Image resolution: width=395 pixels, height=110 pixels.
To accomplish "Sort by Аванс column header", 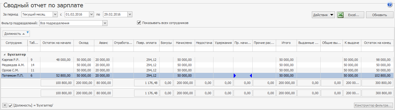I will 103,43.
